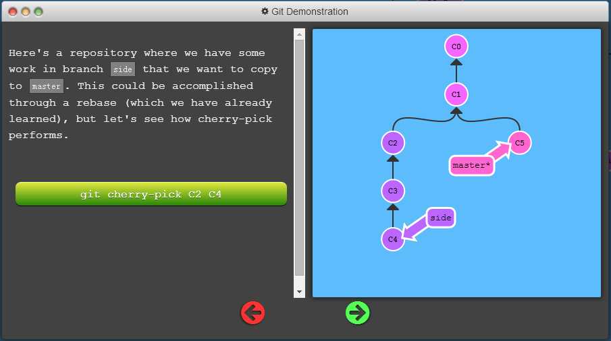Select commit node C0

[456, 46]
